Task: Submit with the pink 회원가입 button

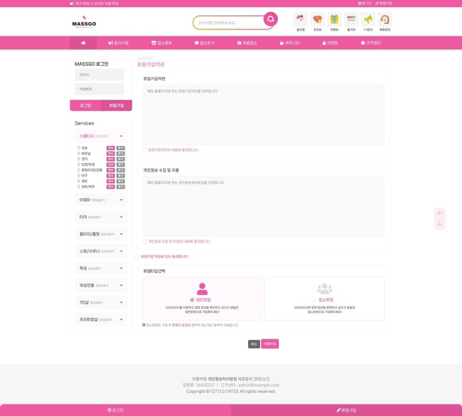Action: [270, 344]
